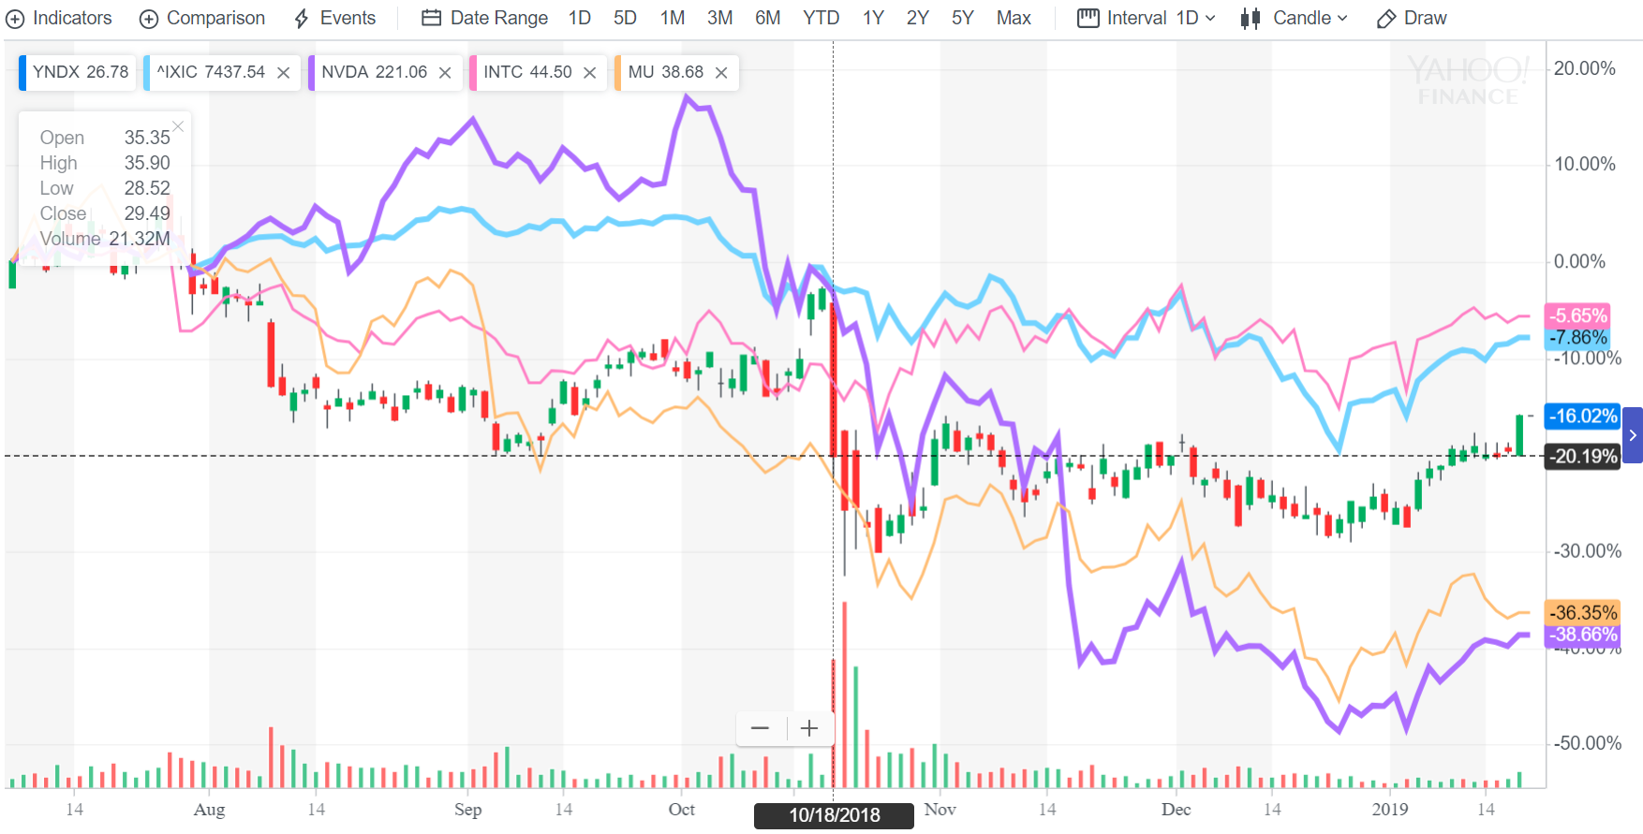1643x834 pixels.
Task: Zoom in with the plus button
Action: [x=809, y=728]
